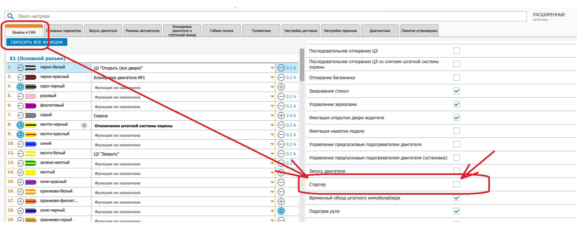Screen dimensions: 577x237
Task: Click the blue синий wire swatch
Action: point(31,144)
